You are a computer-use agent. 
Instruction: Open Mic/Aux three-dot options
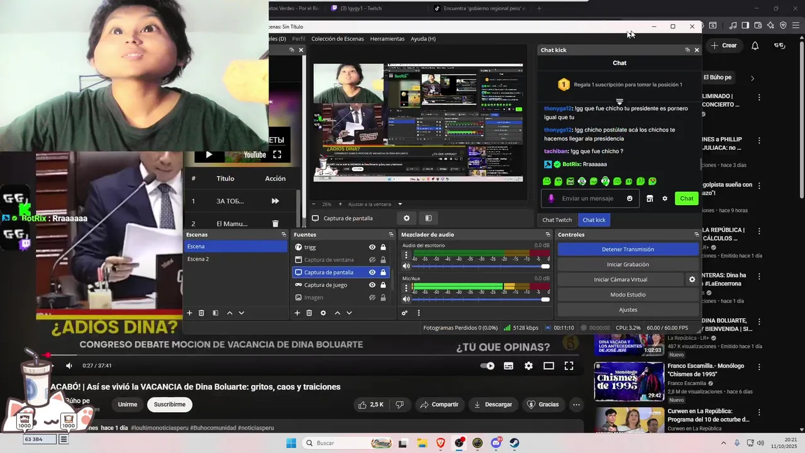(406, 288)
